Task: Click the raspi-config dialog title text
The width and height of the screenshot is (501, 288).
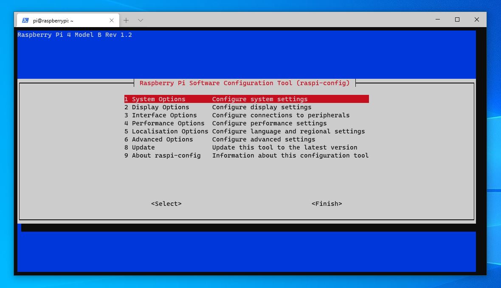Action: click(245, 83)
